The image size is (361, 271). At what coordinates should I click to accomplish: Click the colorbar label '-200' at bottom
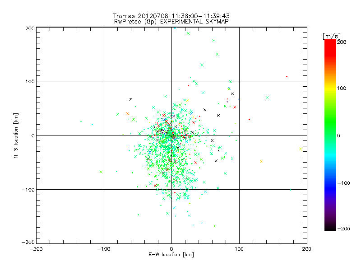tap(343, 229)
